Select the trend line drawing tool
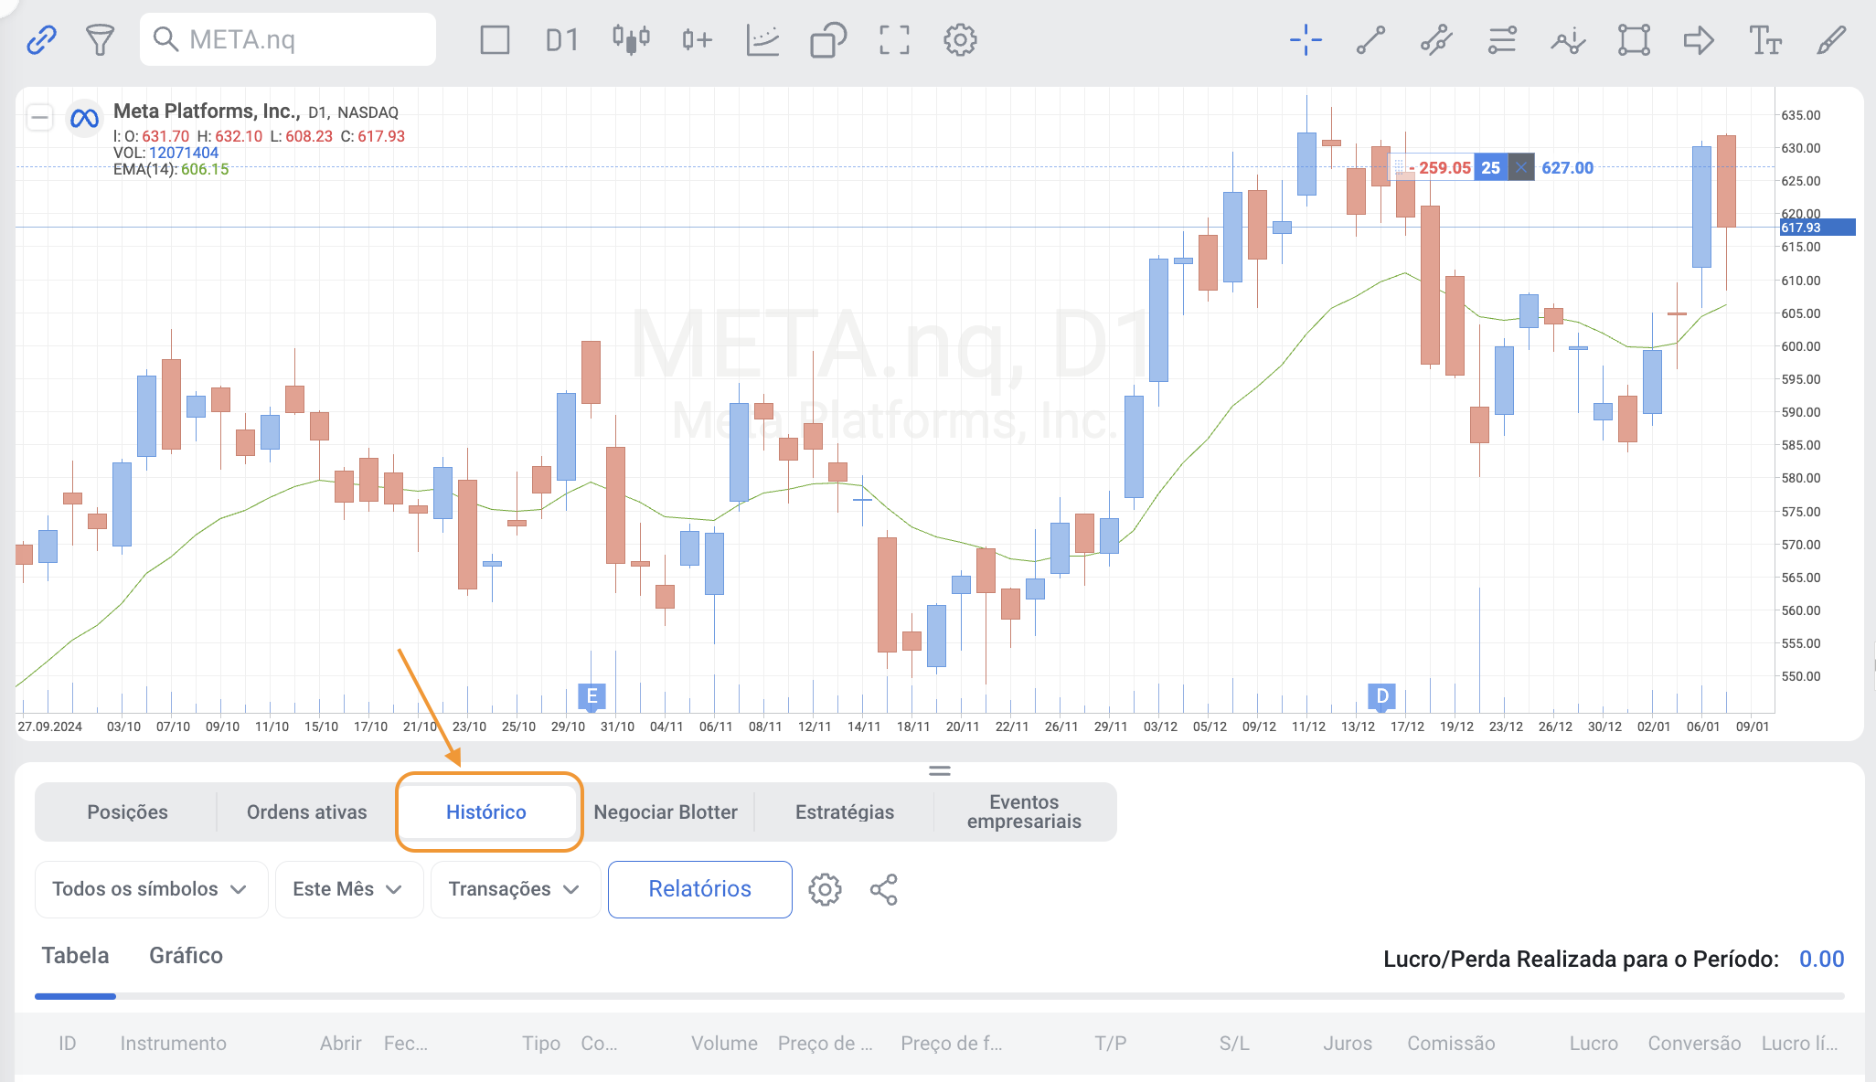Image resolution: width=1876 pixels, height=1082 pixels. point(1370,40)
